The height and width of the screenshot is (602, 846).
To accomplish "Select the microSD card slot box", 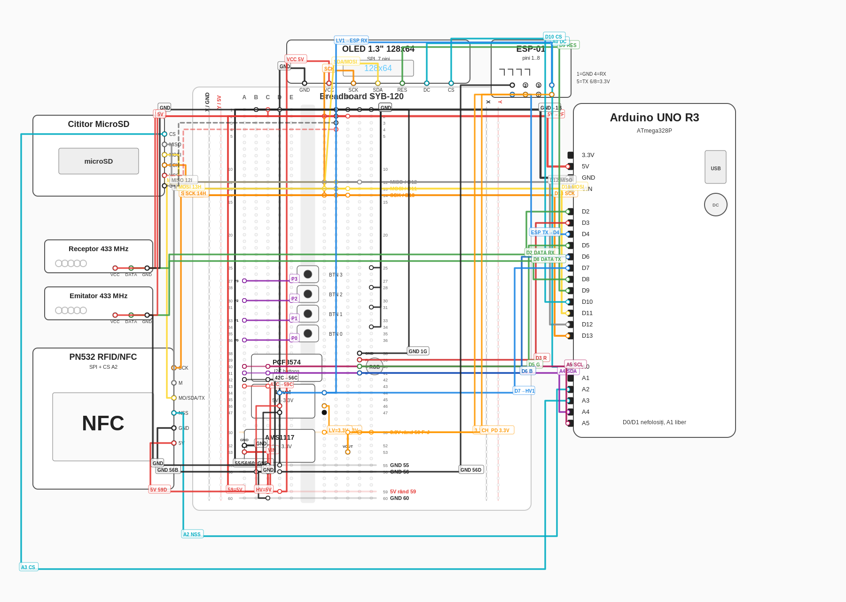I will (99, 161).
